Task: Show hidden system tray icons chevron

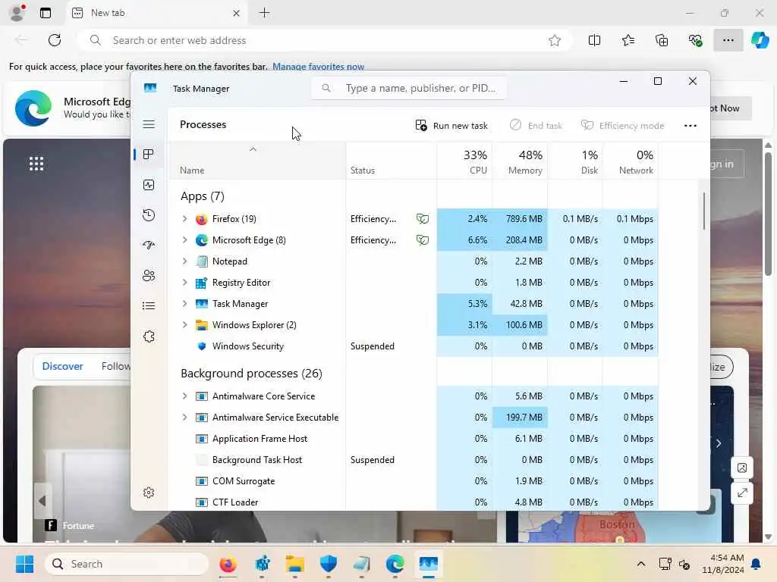Action: click(x=640, y=564)
